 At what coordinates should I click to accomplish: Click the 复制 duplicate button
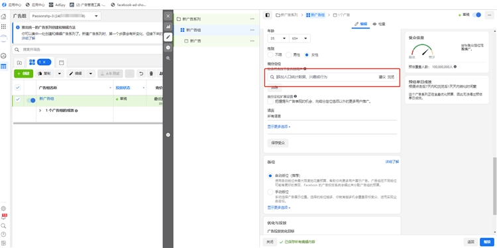tap(44, 74)
